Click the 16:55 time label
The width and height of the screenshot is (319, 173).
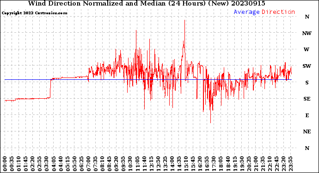tap(207, 164)
